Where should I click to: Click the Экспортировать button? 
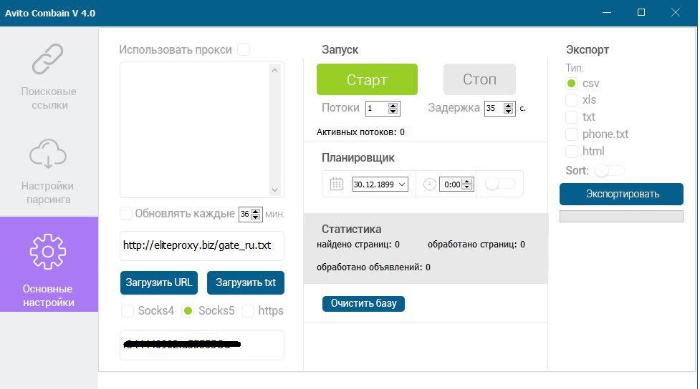[x=621, y=194]
